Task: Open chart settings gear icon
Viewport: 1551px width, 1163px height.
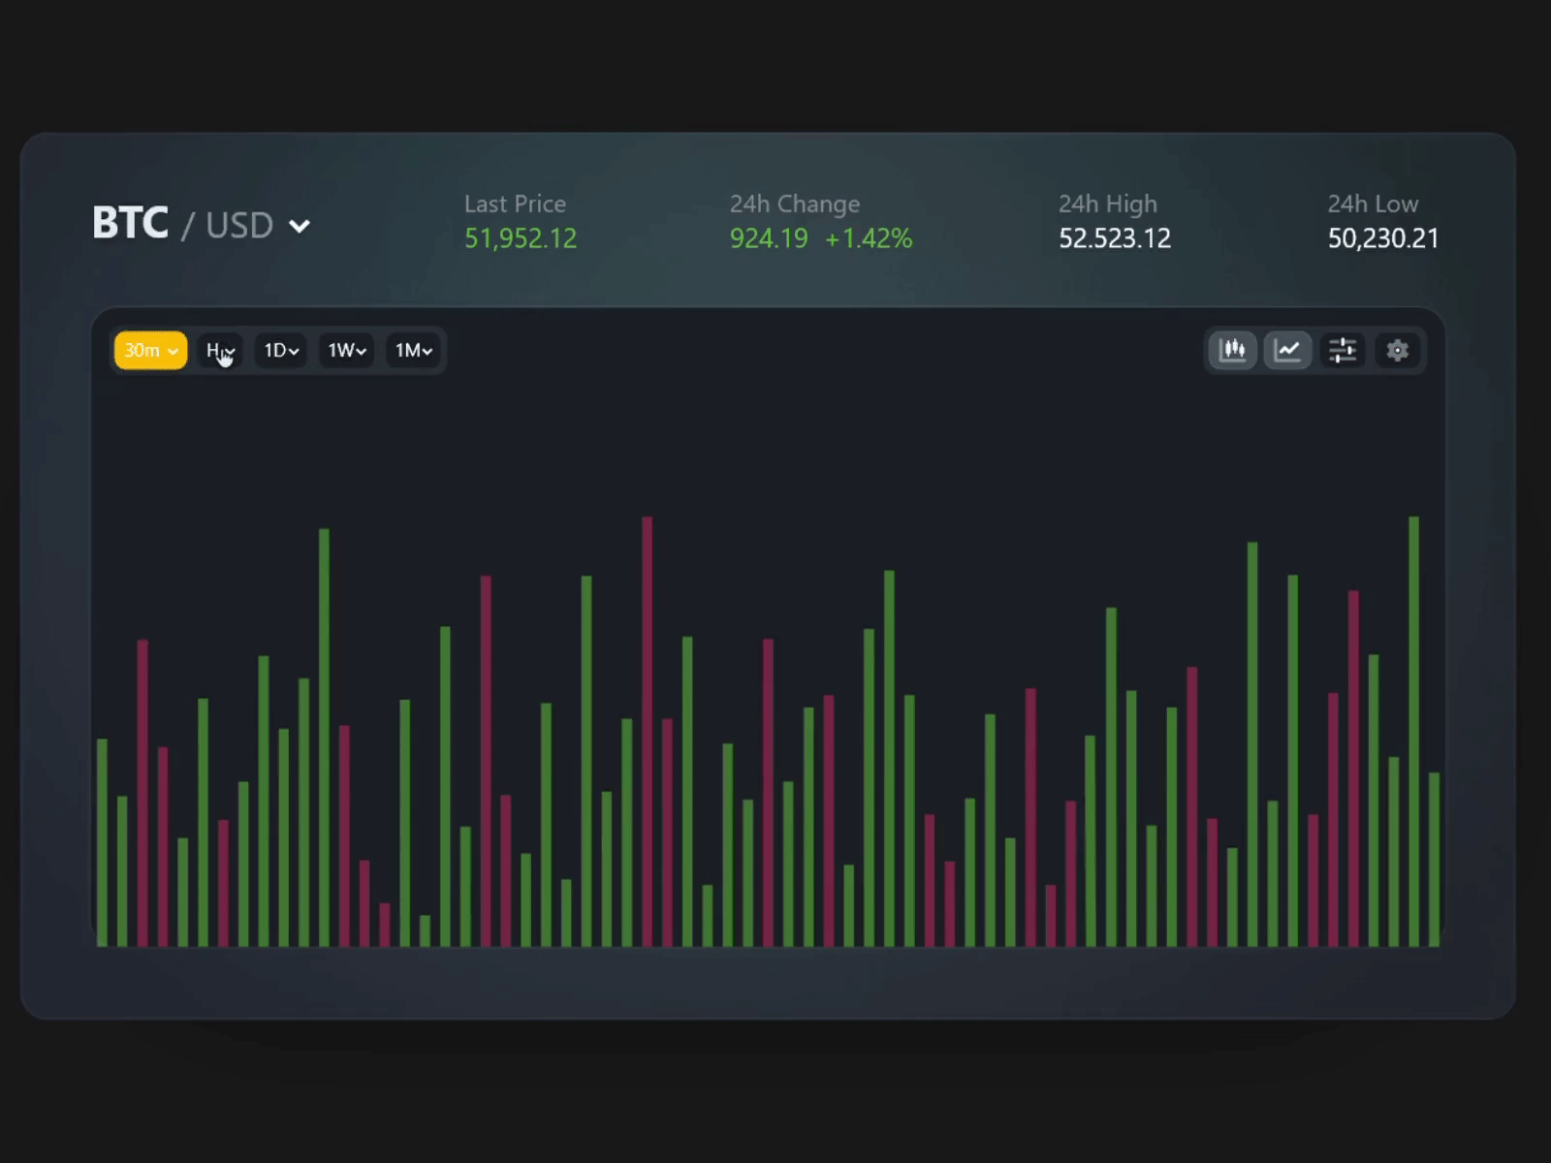Action: point(1397,350)
